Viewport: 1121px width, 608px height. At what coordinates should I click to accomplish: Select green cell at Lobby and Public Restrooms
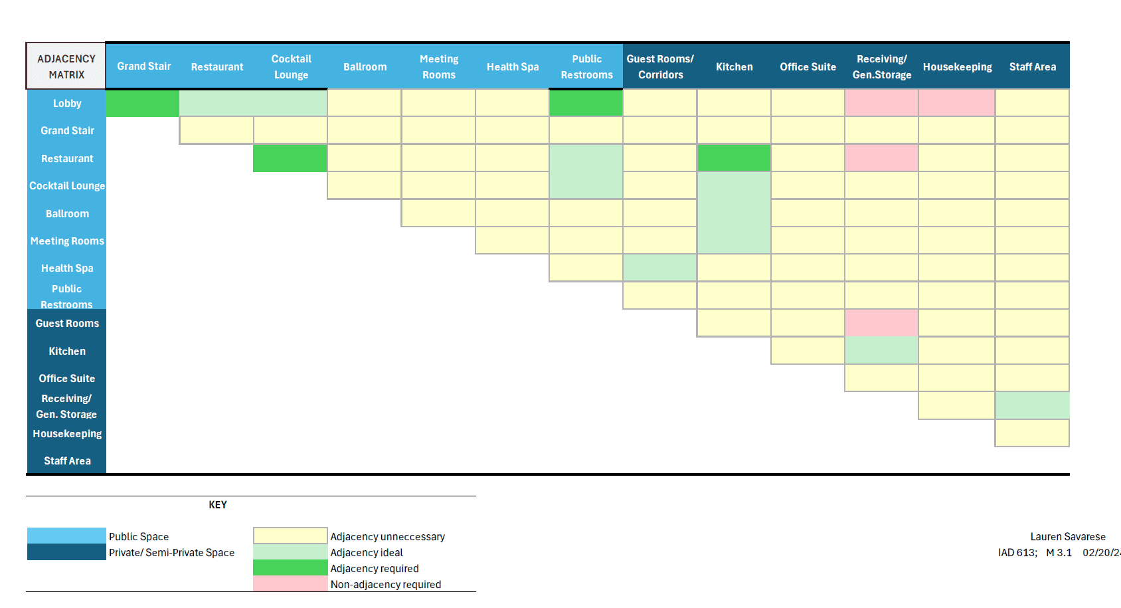[x=586, y=104]
